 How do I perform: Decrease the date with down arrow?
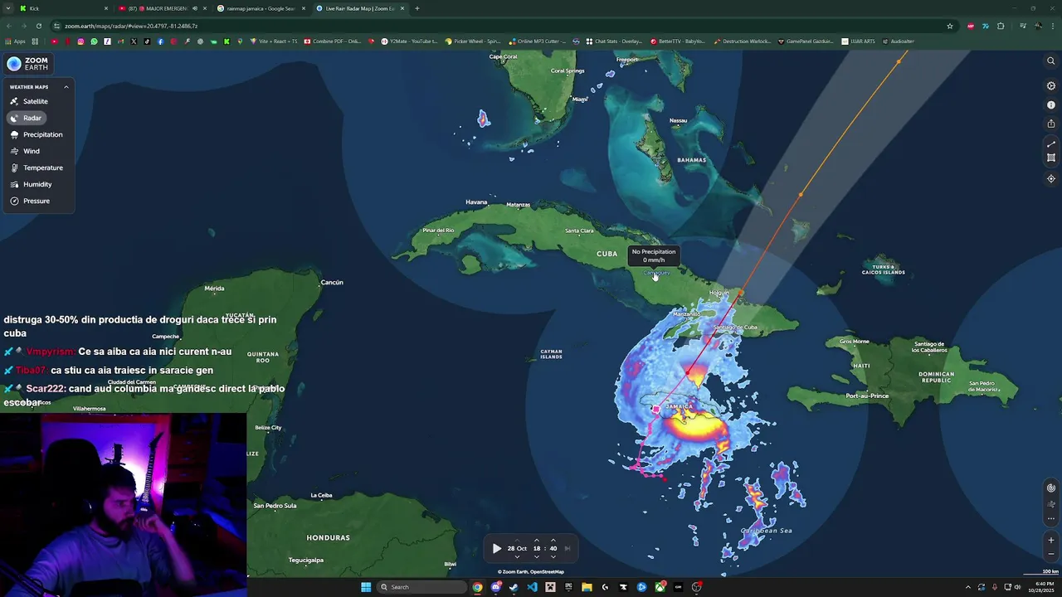517,556
